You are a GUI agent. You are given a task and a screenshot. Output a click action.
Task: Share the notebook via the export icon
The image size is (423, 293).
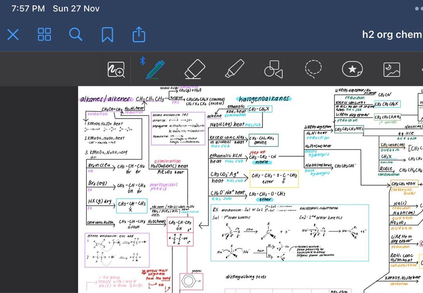139,34
